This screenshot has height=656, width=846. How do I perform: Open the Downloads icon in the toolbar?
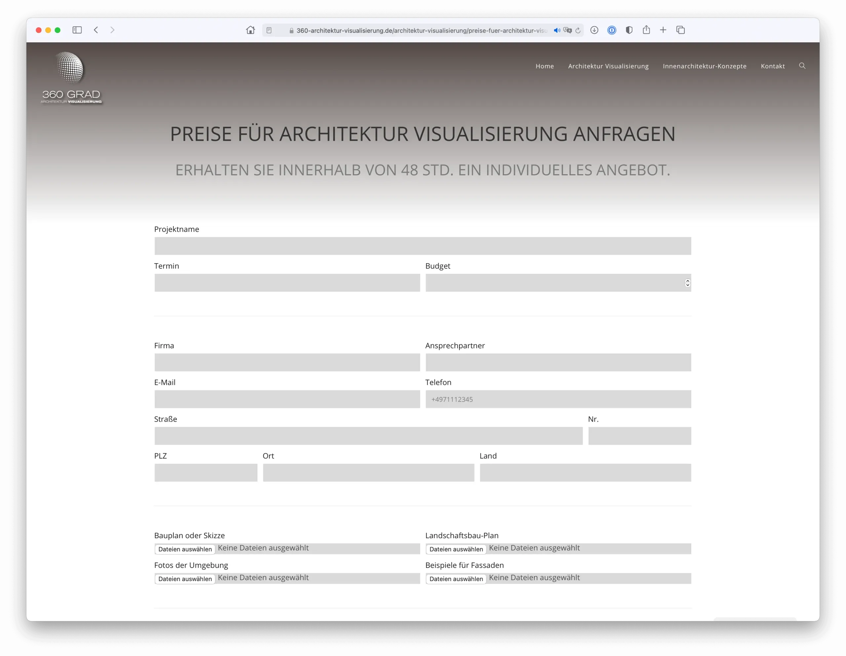coord(594,30)
